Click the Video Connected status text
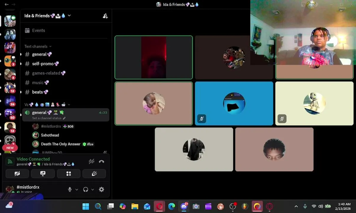The height and width of the screenshot is (213, 356). pyautogui.click(x=33, y=159)
